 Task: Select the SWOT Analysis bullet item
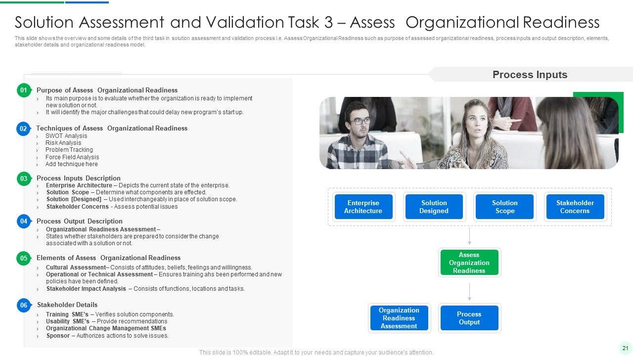pyautogui.click(x=66, y=136)
